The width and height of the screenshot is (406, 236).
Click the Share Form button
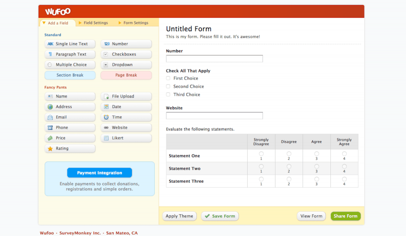[x=346, y=216]
